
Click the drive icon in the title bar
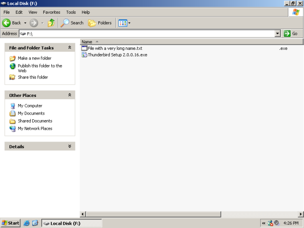pyautogui.click(x=3, y=3)
